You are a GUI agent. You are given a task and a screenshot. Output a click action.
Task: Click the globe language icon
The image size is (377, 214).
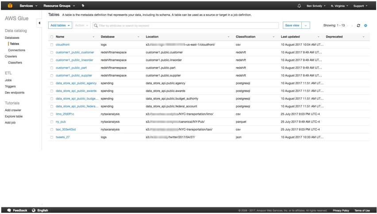point(34,210)
